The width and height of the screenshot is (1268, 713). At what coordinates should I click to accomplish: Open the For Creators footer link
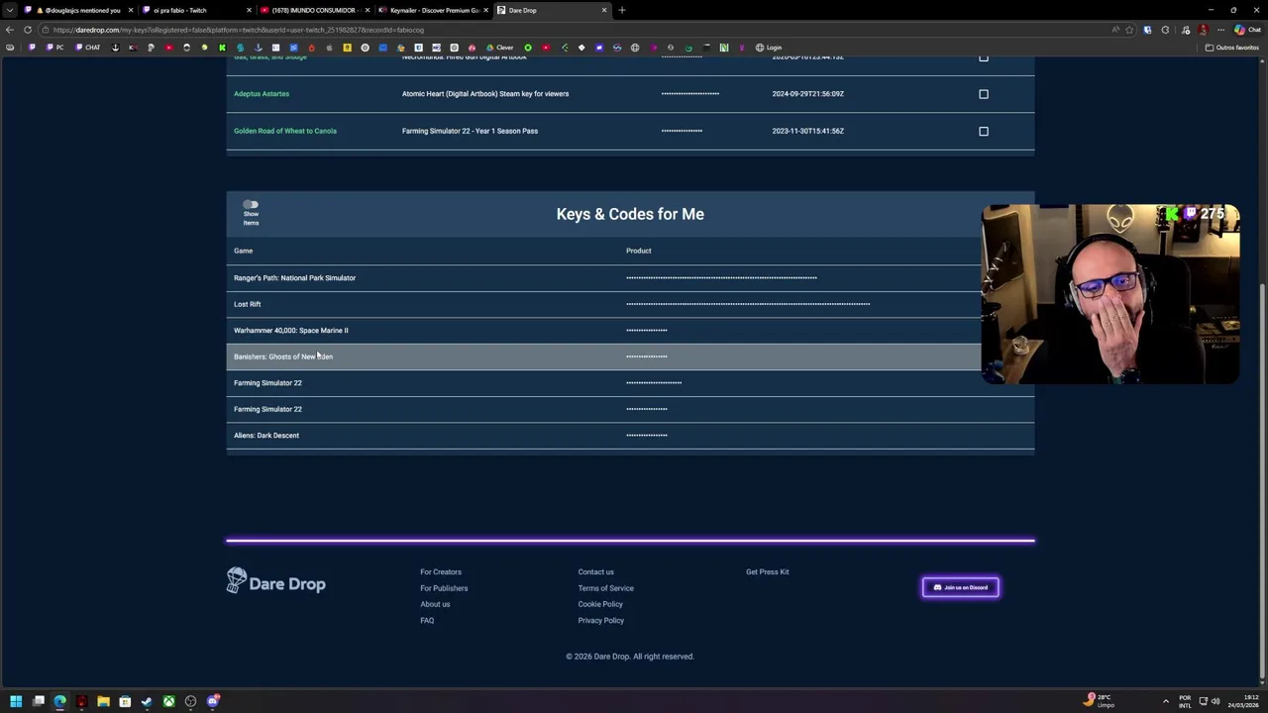pyautogui.click(x=441, y=571)
